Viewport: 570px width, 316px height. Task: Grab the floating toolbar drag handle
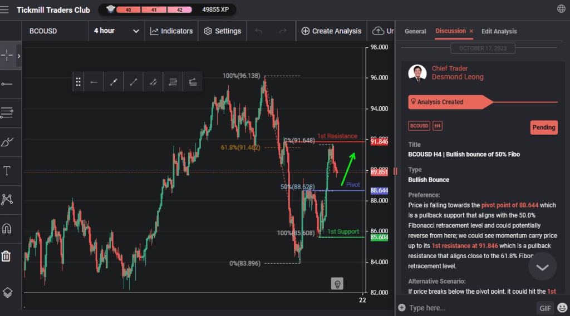pos(78,82)
